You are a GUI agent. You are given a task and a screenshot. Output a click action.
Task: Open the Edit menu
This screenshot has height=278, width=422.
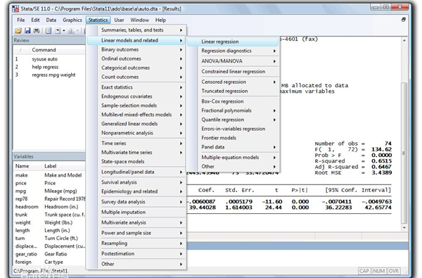tap(35, 20)
